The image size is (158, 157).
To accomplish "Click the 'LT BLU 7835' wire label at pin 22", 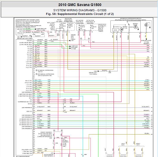I will pos(44,80).
